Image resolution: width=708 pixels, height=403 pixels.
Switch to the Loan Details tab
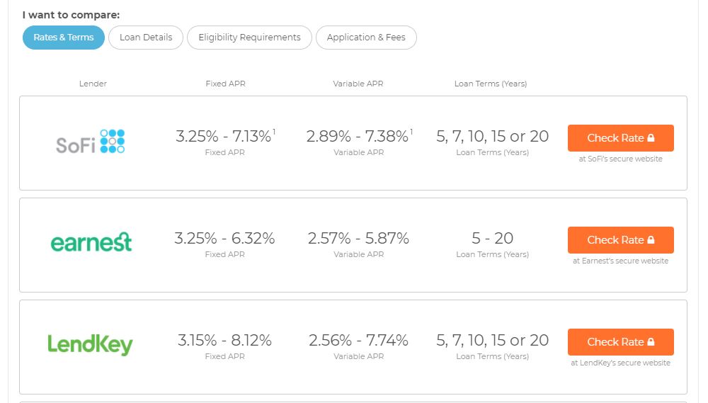click(x=146, y=38)
